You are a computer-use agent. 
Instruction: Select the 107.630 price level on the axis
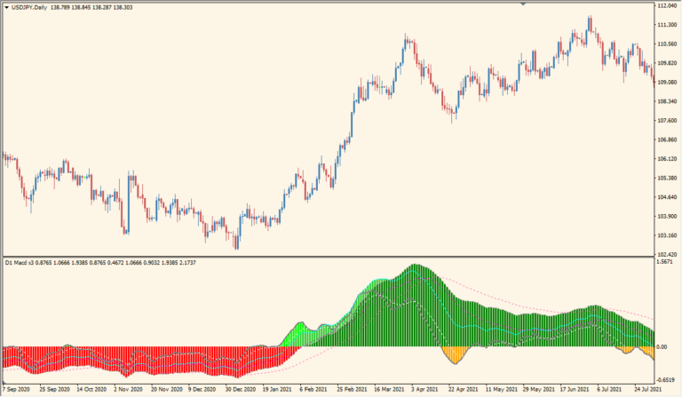pos(667,120)
